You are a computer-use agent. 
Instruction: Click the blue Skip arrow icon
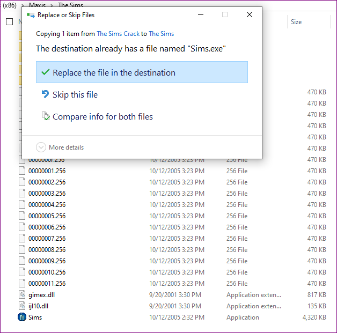[x=45, y=94]
